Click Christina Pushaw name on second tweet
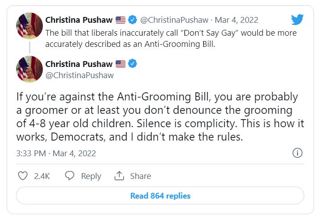The height and width of the screenshot is (220, 327). point(79,64)
